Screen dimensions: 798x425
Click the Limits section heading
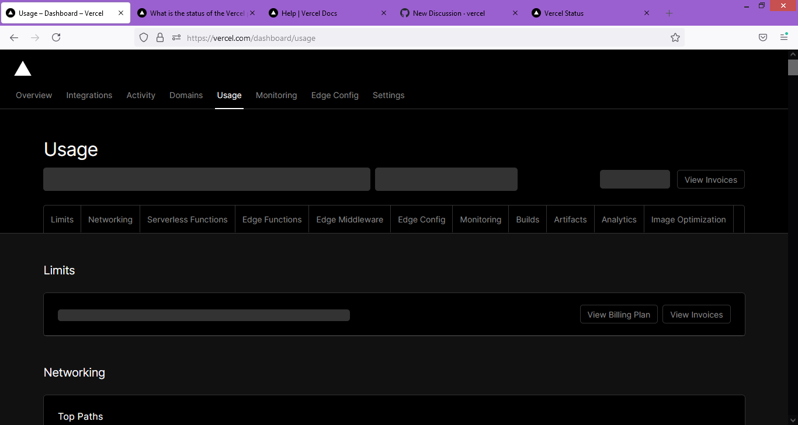pos(60,270)
